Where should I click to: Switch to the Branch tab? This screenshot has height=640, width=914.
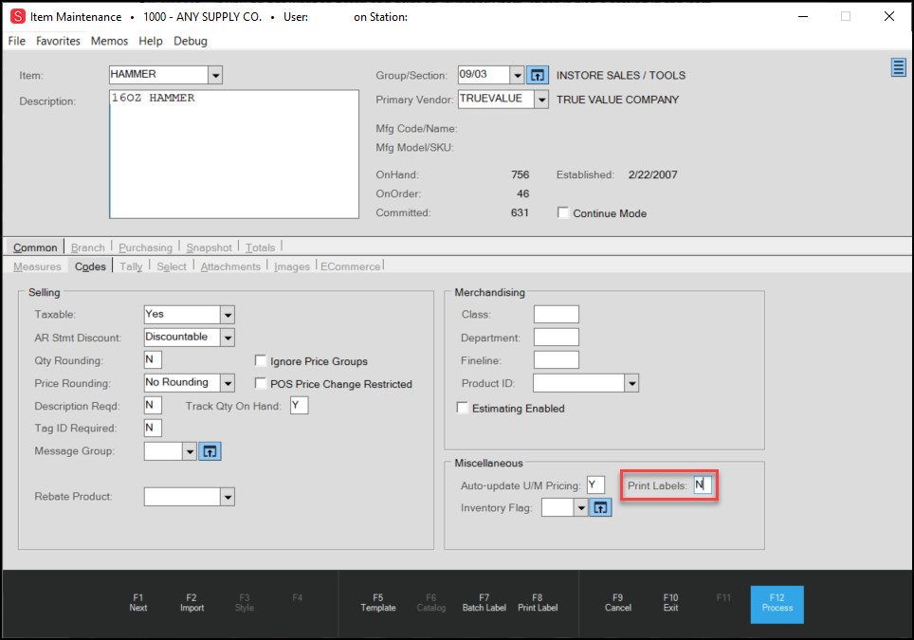click(88, 247)
